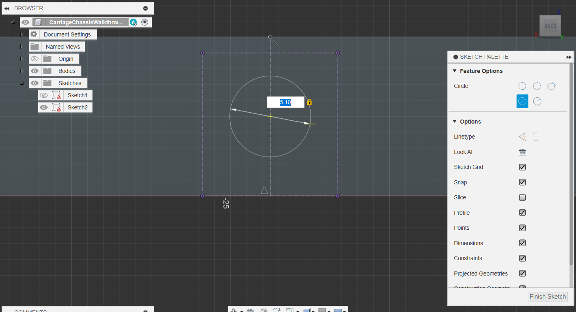Open the Orbit tool dropdown arrow

coord(242,311)
